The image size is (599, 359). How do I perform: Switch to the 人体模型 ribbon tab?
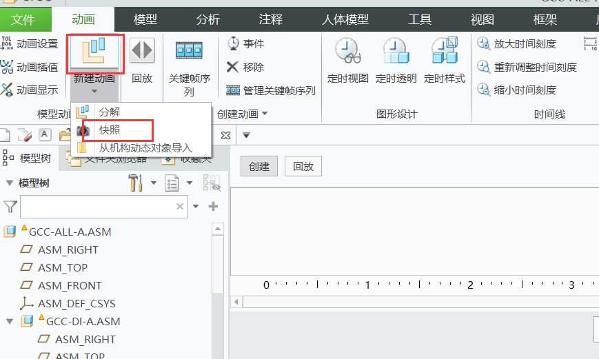click(345, 19)
